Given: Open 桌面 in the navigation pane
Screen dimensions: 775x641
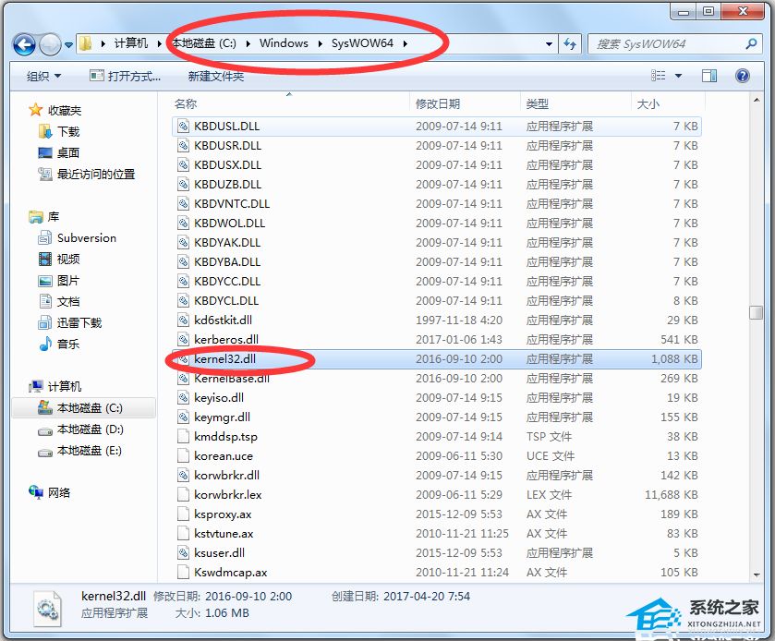Looking at the screenshot, I should point(68,152).
